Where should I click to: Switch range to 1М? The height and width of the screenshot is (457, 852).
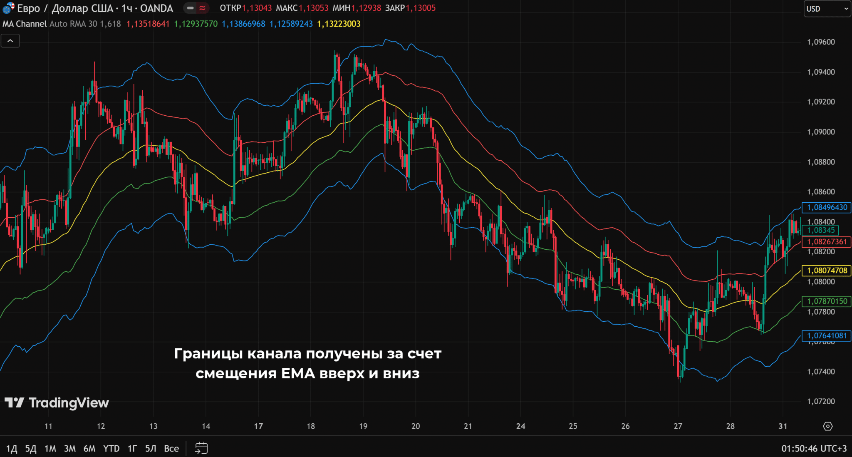point(50,449)
